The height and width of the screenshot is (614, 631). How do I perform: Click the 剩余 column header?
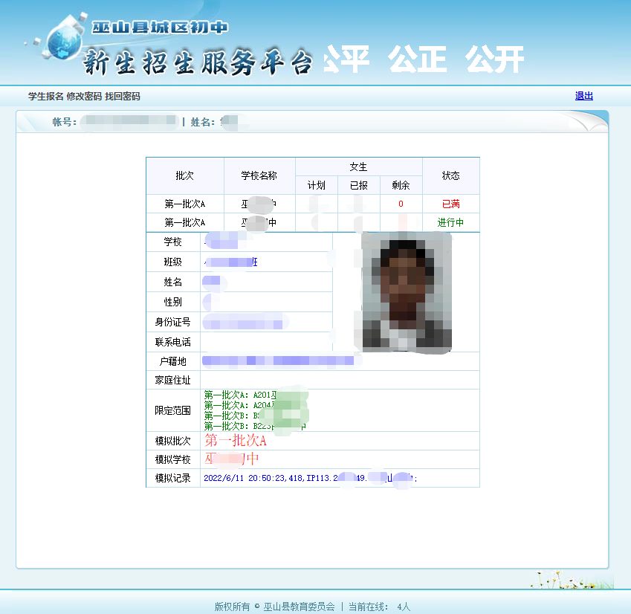pyautogui.click(x=401, y=186)
